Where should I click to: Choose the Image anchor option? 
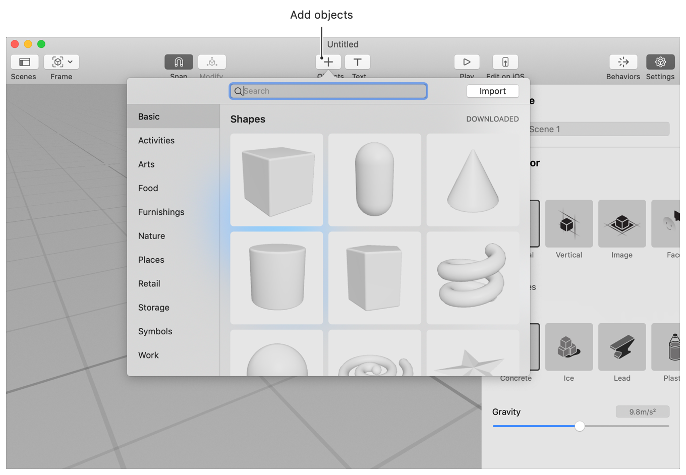coord(622,223)
